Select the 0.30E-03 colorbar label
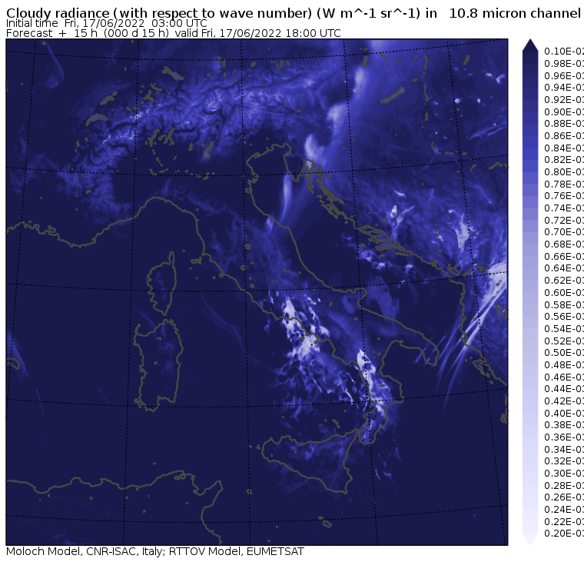584x562 pixels. coord(564,474)
